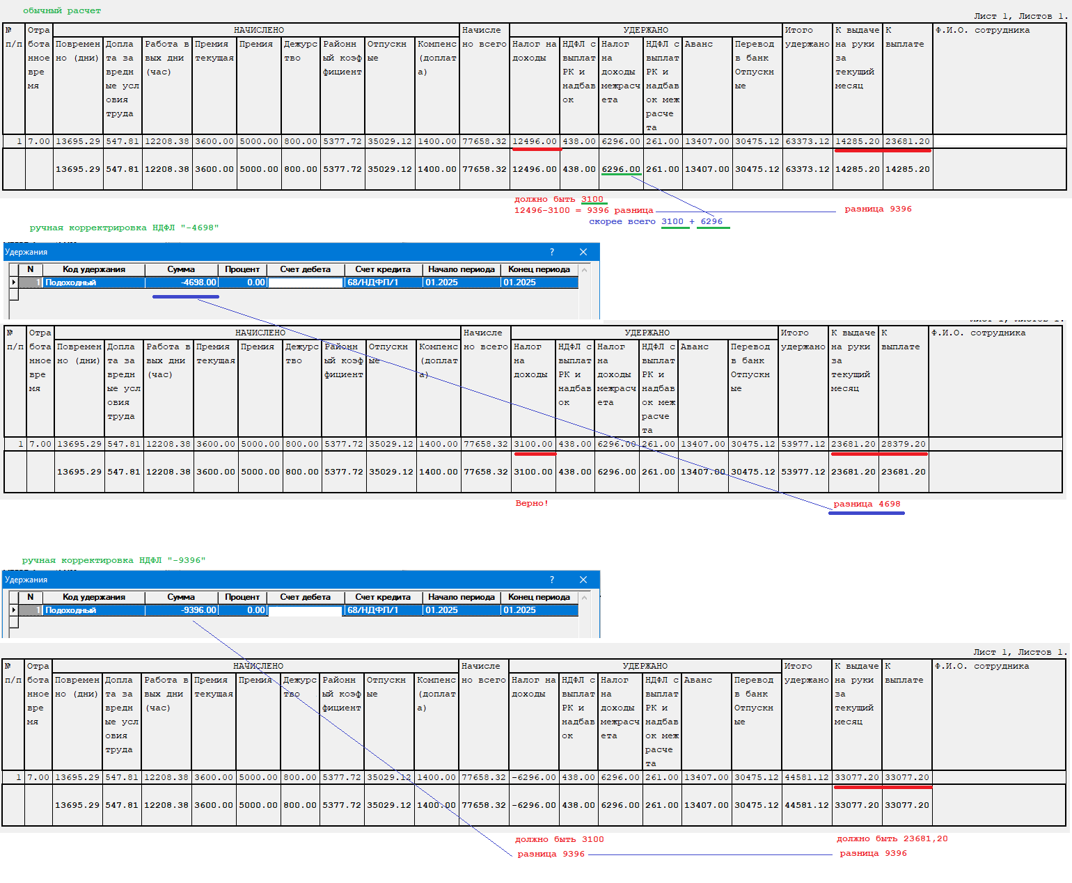Close the Удержания dialog containing -4698.00
The height and width of the screenshot is (883, 1072).
pyautogui.click(x=583, y=252)
